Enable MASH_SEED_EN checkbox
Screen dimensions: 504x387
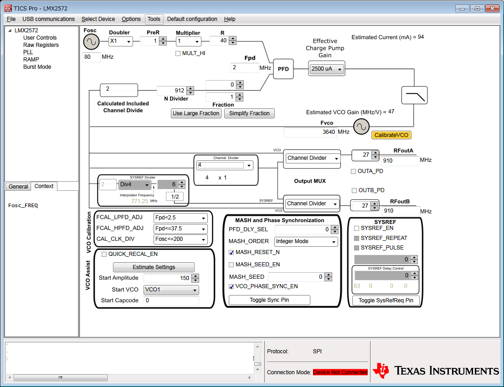231,265
